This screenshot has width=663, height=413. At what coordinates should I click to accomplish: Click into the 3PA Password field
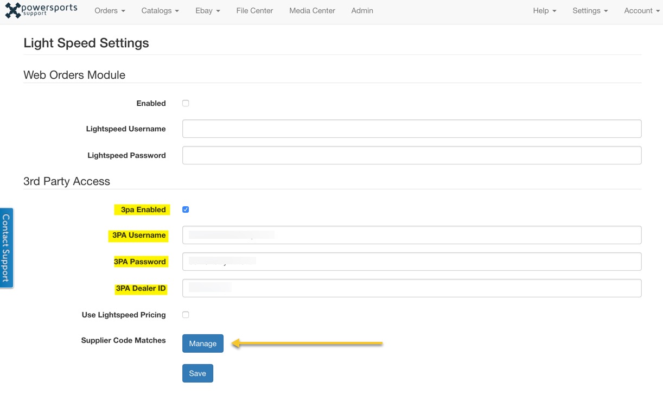(412, 262)
